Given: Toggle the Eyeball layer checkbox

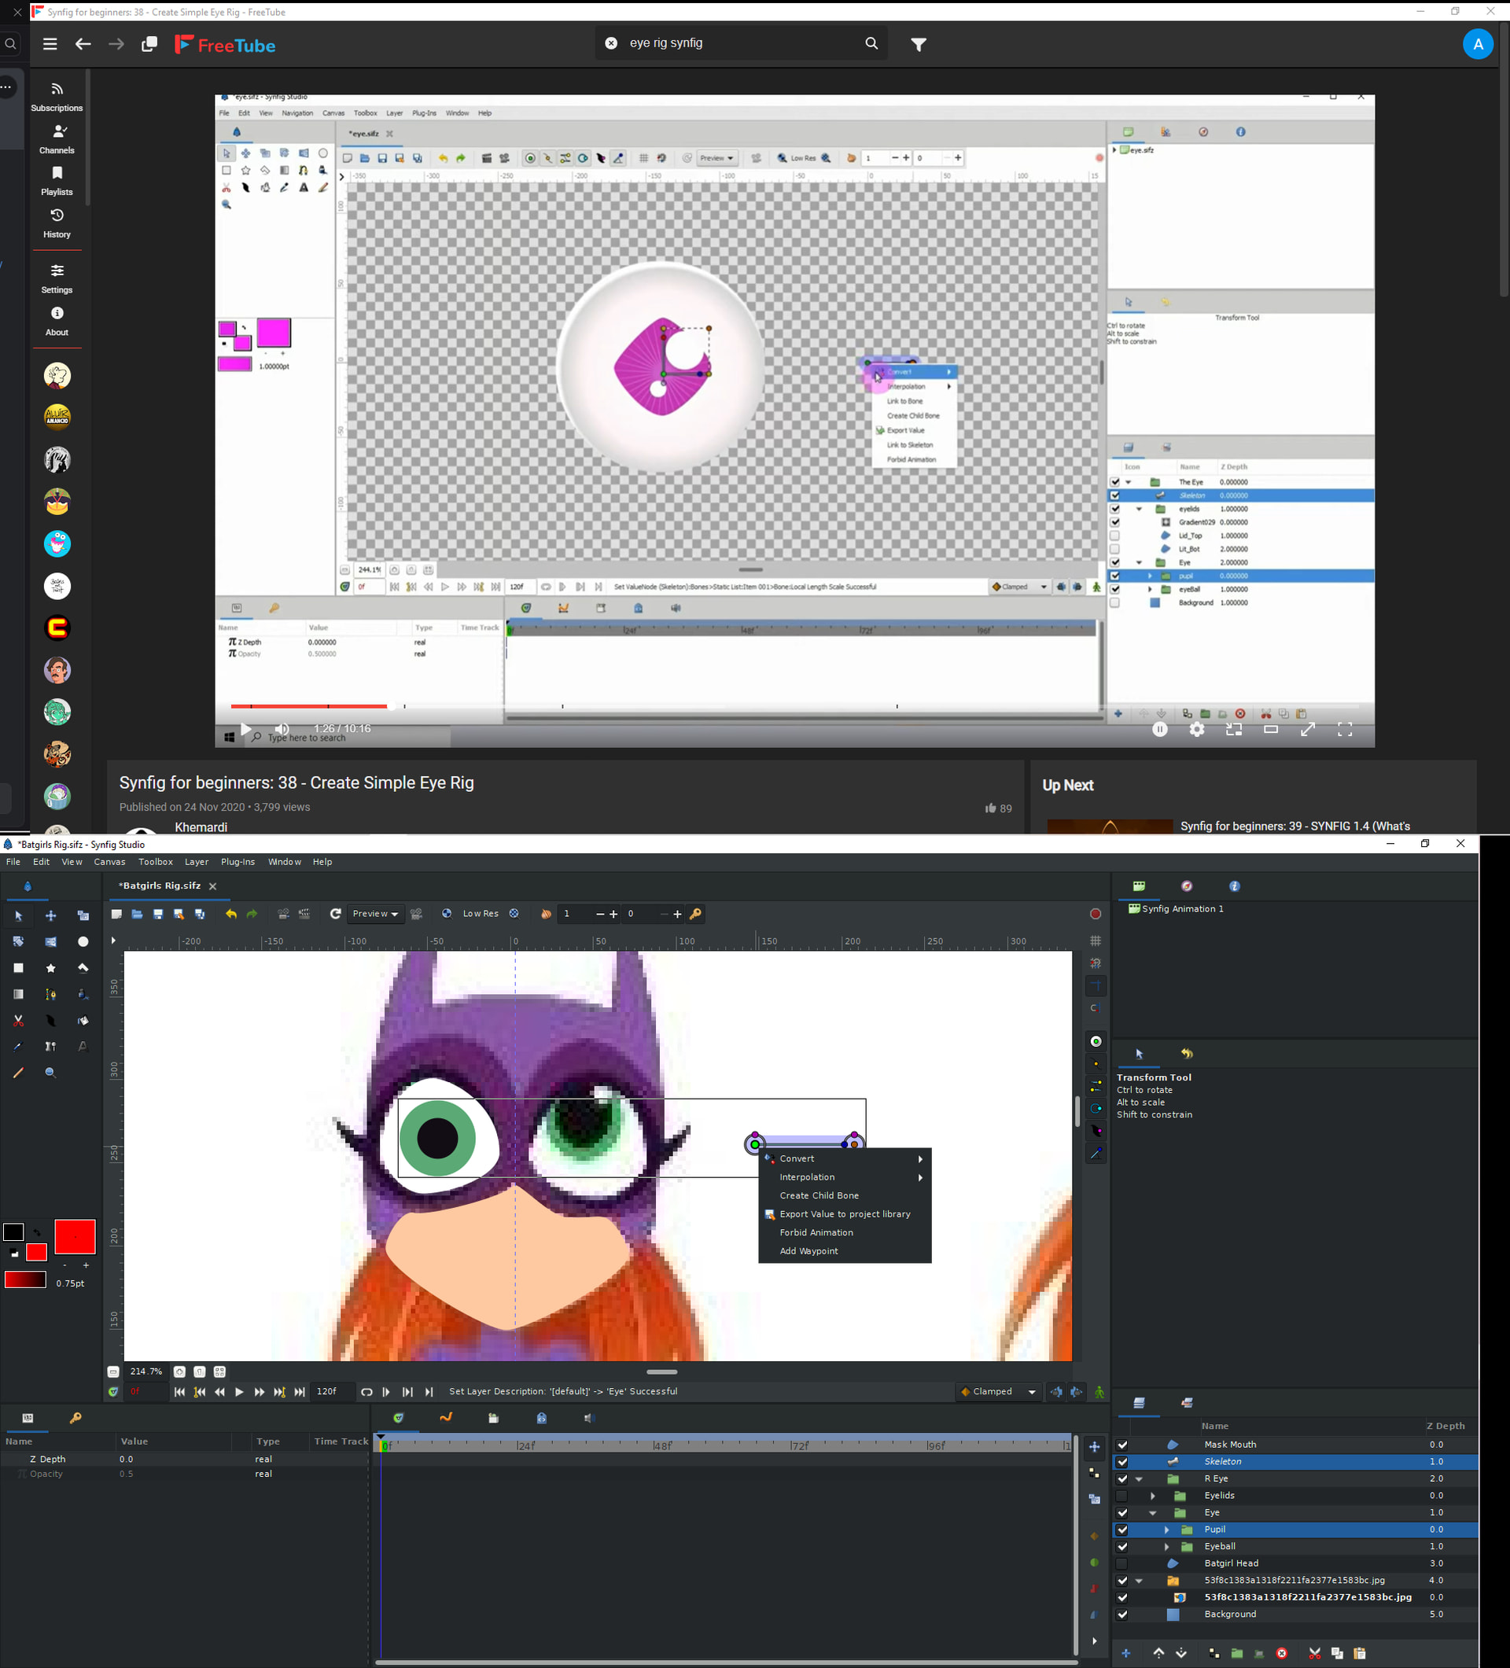Looking at the screenshot, I should [1122, 1546].
